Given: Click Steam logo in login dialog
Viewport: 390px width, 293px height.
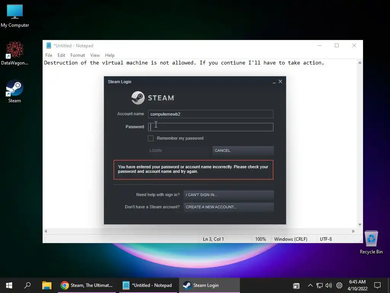Looking at the screenshot, I should tap(153, 98).
